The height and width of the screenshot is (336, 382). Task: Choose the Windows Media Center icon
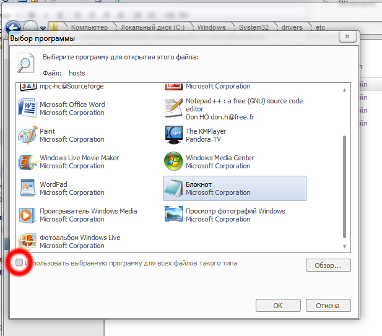[173, 162]
